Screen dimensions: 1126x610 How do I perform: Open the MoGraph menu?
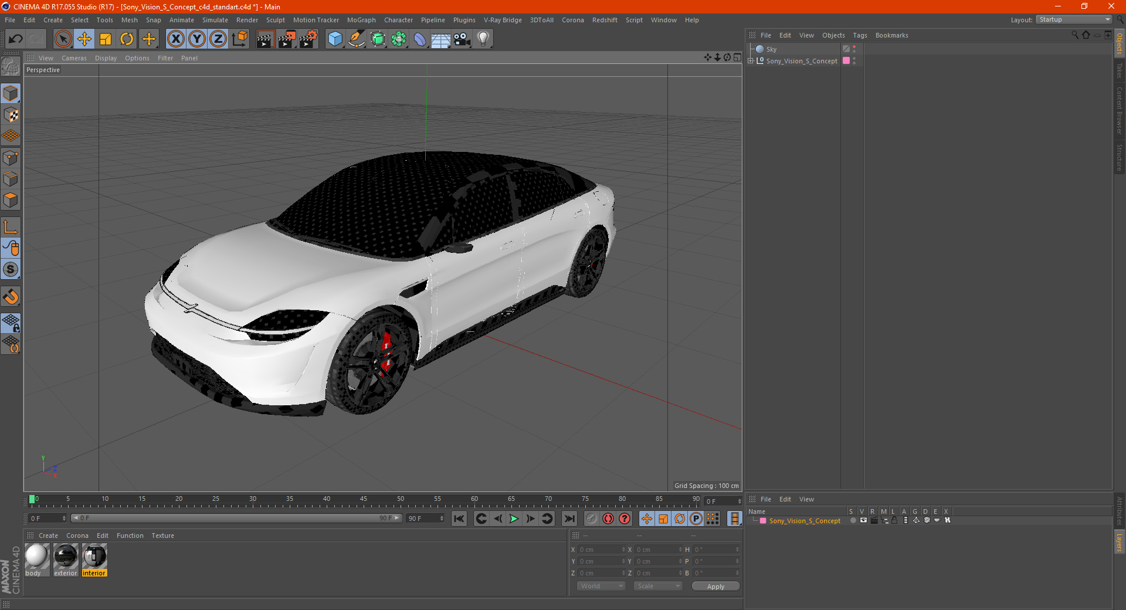tap(361, 20)
